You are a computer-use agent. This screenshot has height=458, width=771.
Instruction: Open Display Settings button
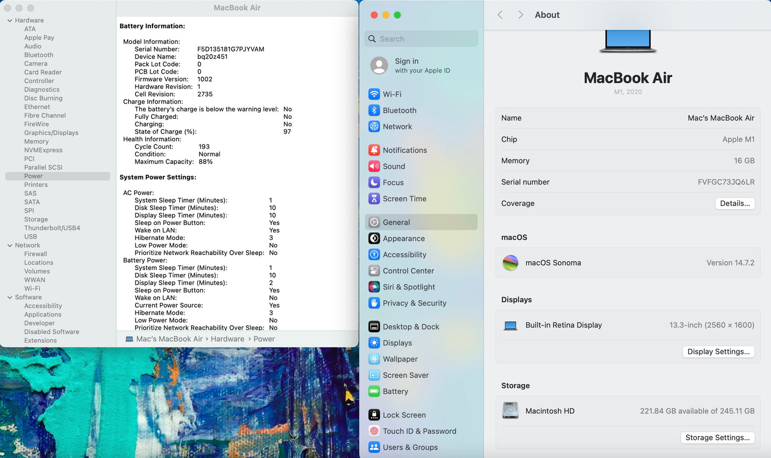point(718,352)
